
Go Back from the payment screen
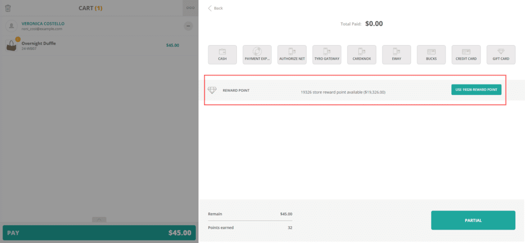tap(215, 8)
